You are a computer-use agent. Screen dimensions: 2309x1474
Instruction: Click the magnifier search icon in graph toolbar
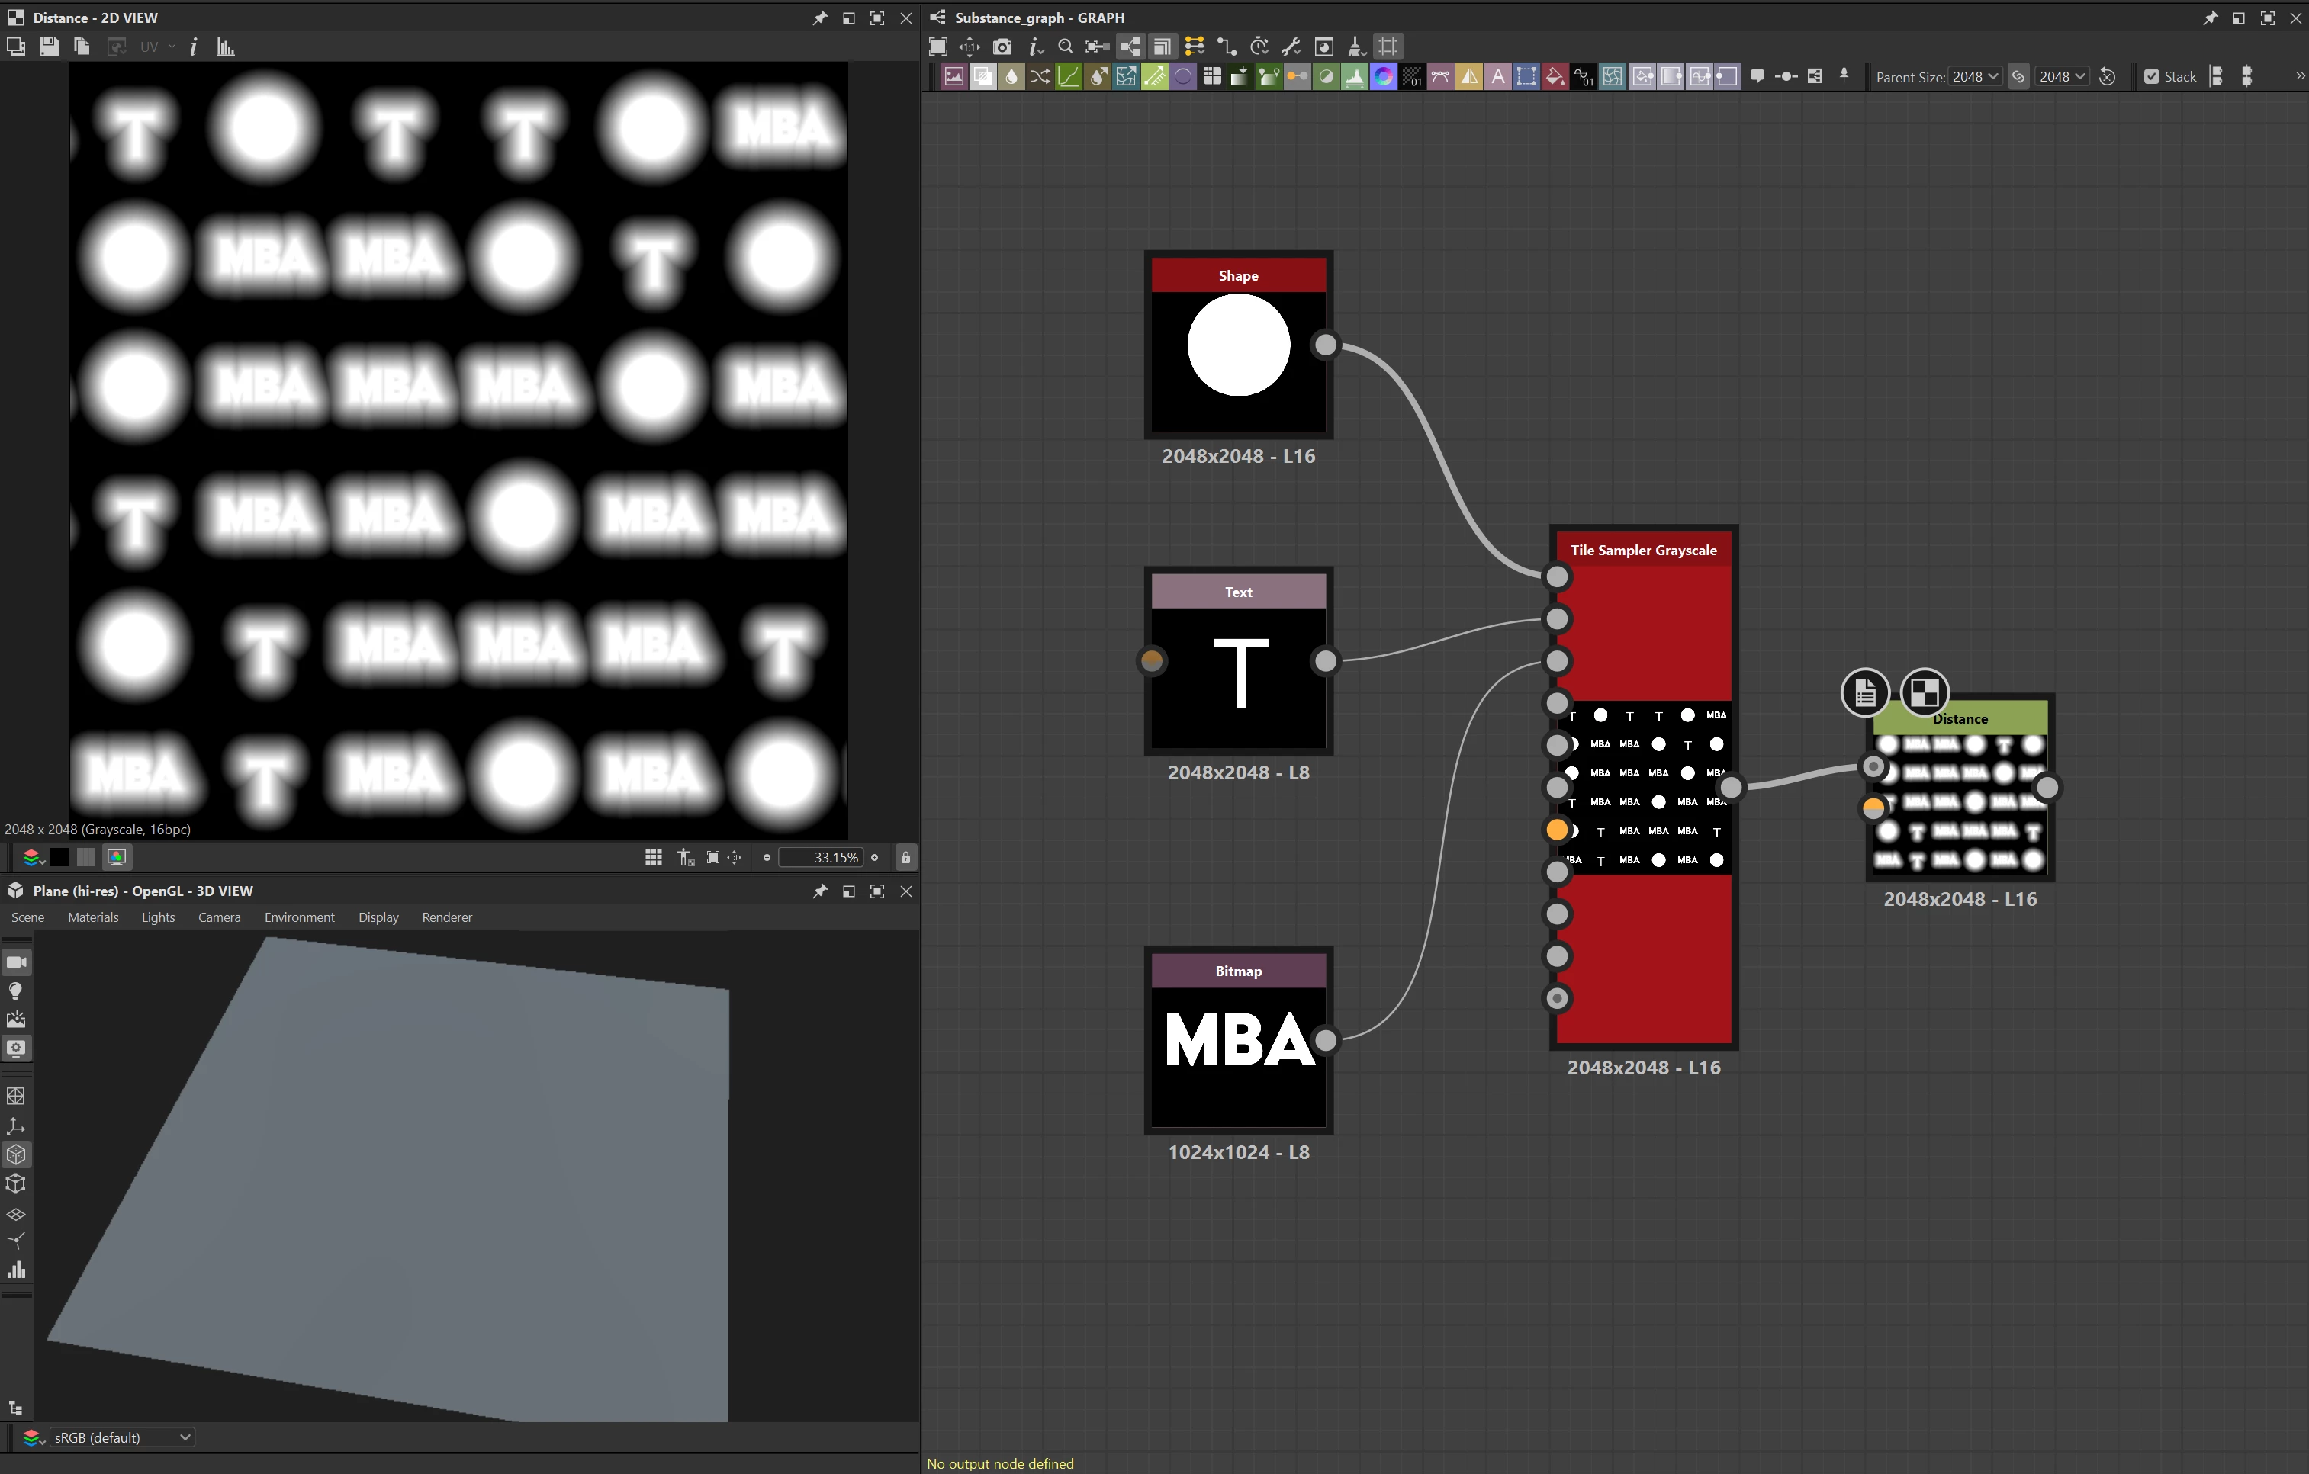1066,47
